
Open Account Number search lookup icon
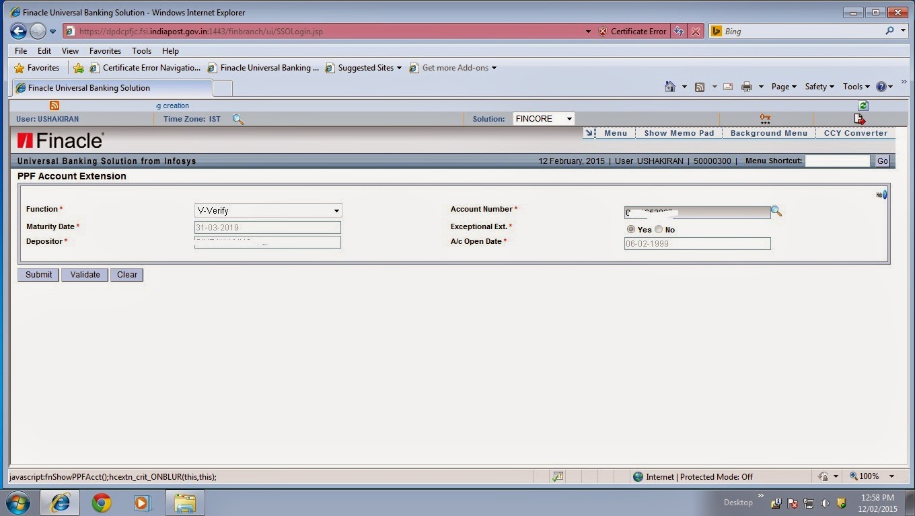(x=776, y=211)
